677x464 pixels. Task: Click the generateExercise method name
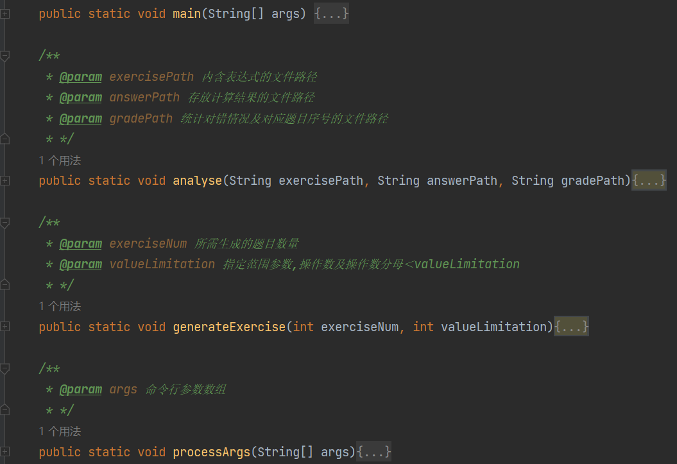click(229, 327)
